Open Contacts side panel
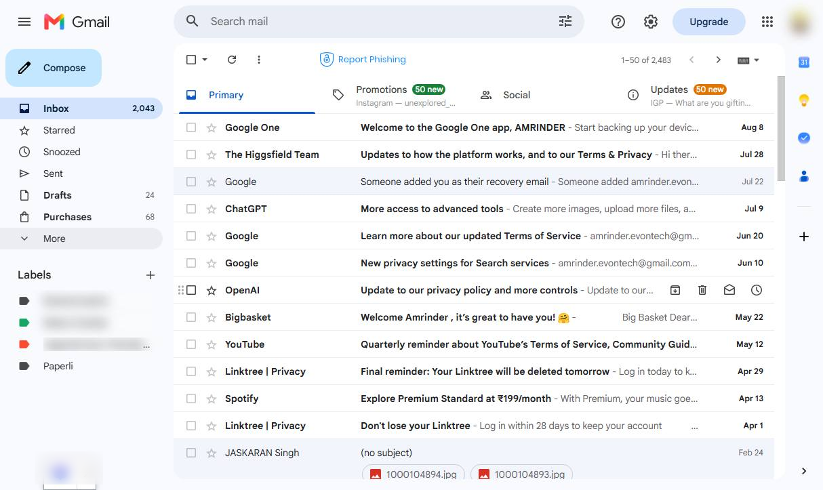823x490 pixels. 804,176
